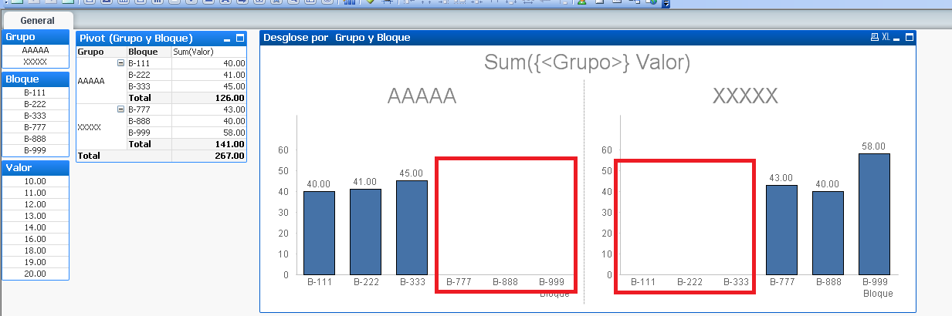Select the pivot cell B-888
Viewport: 952px width, 316px height.
pyautogui.click(x=148, y=121)
